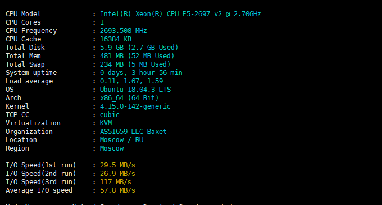Click the 3rd run speed '117 MB/s'
Screen dimensions: 382x205
[x=116, y=182]
